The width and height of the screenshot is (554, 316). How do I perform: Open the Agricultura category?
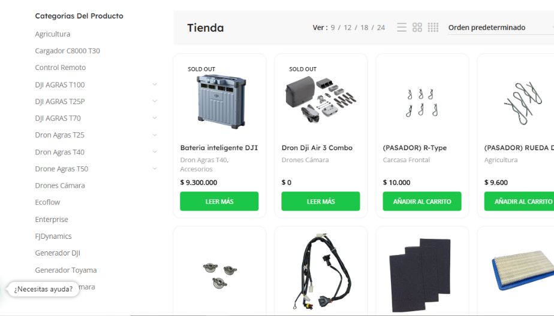point(53,34)
